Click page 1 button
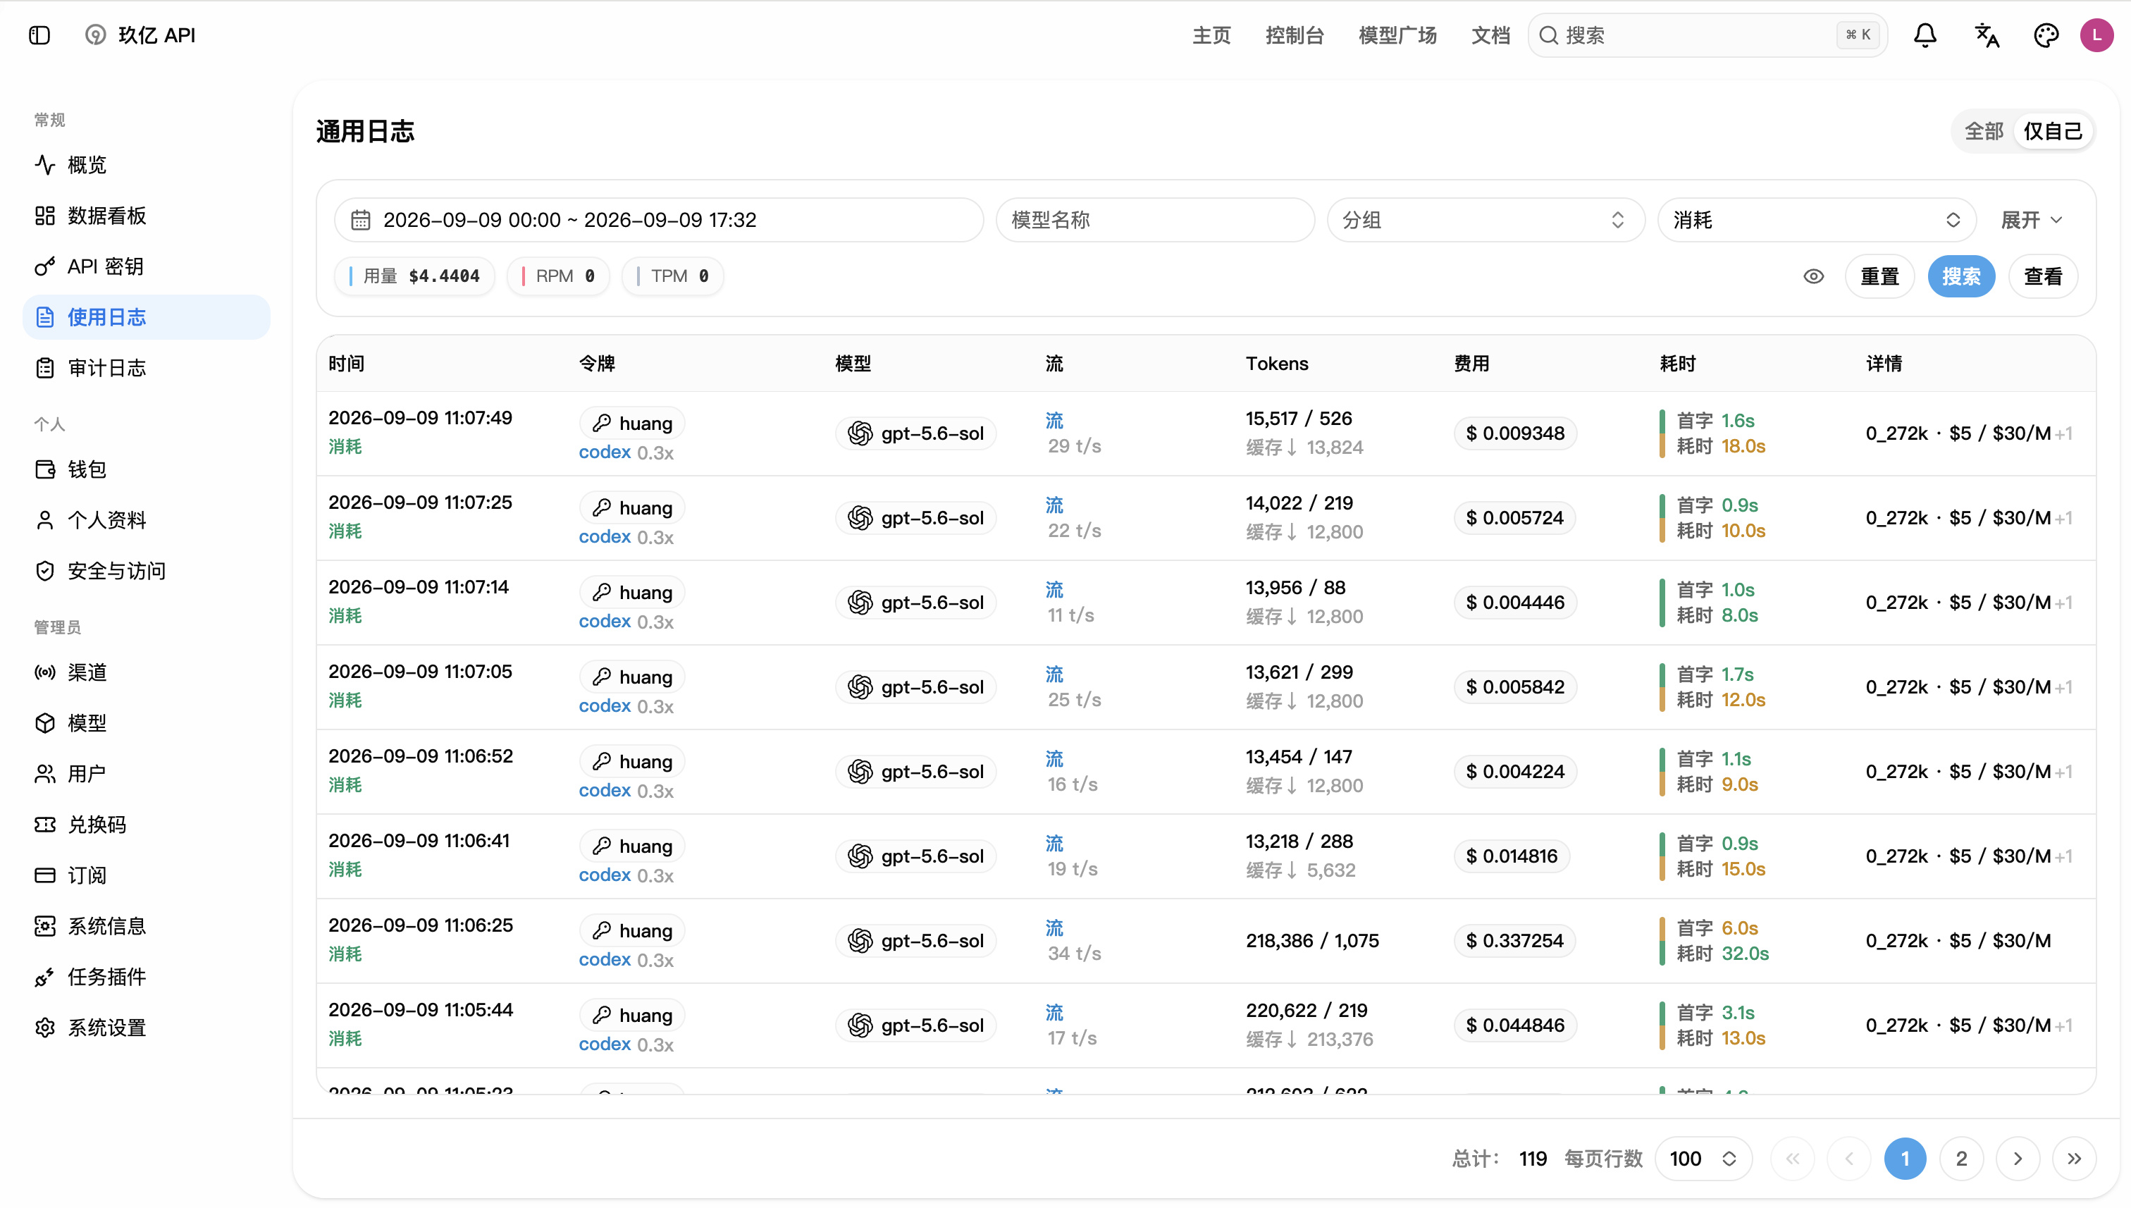Image resolution: width=2131 pixels, height=1208 pixels. [x=1905, y=1158]
